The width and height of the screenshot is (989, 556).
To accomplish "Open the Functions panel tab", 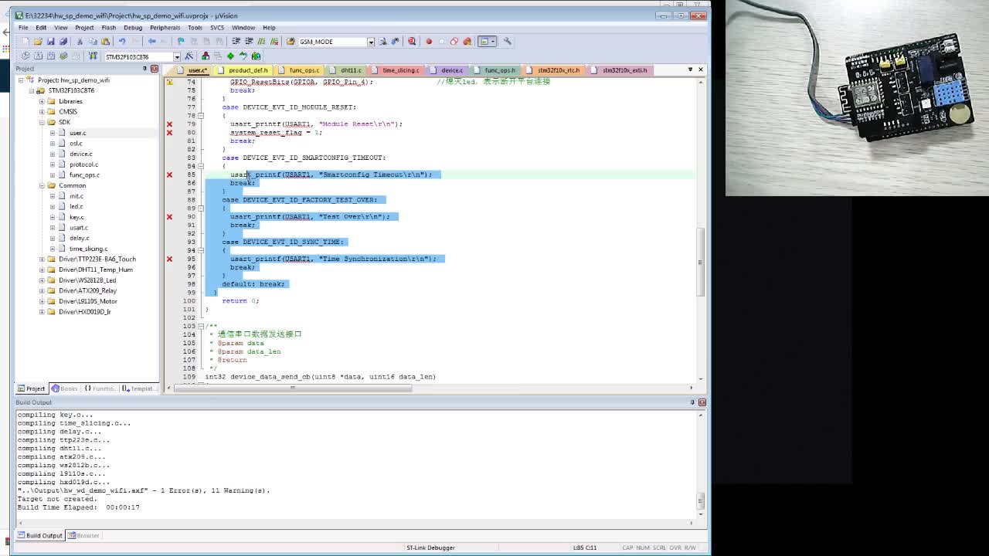I will [100, 388].
